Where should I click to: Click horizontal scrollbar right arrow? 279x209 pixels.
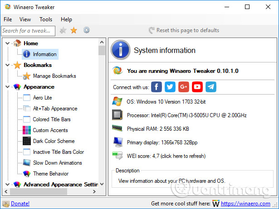pos(94,191)
